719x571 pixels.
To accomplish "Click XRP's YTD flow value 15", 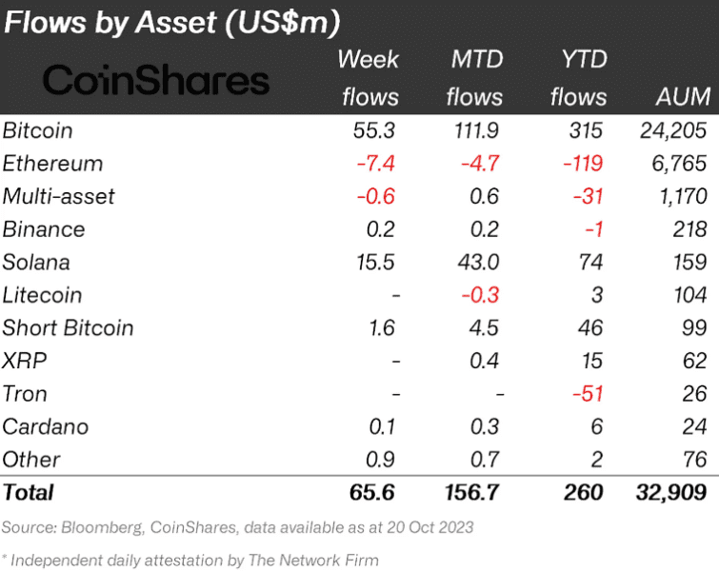I will click(x=592, y=361).
